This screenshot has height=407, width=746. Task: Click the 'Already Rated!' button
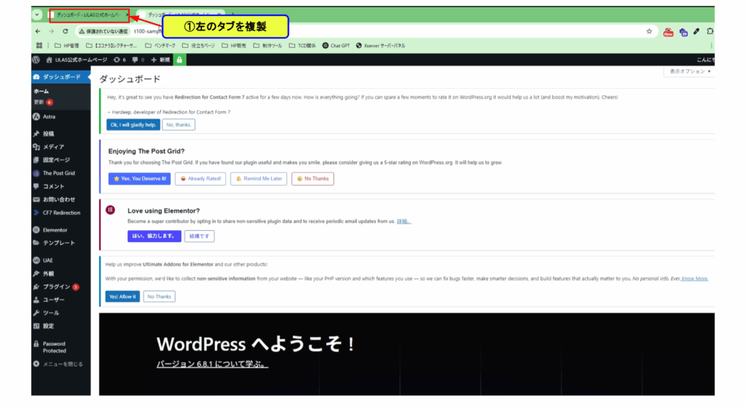tap(200, 179)
